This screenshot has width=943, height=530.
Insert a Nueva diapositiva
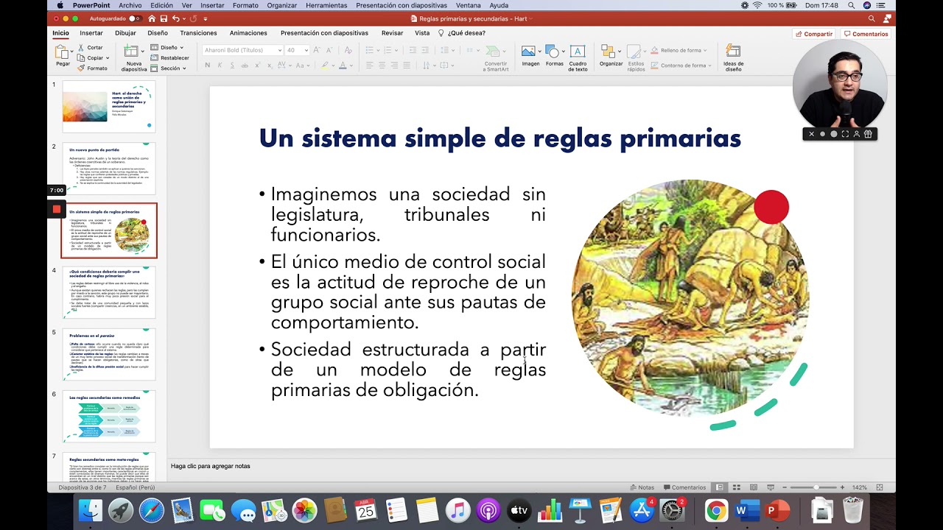tap(133, 57)
